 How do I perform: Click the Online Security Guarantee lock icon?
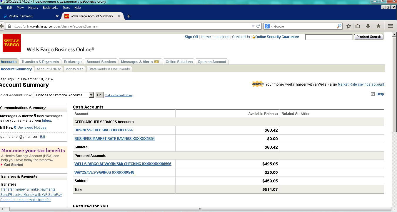point(254,37)
